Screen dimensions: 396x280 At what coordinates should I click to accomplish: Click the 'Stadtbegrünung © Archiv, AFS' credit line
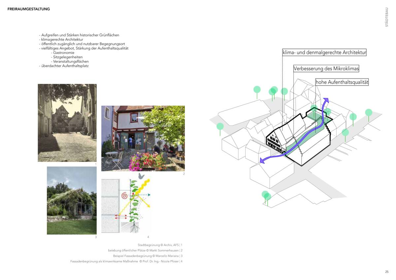point(160,245)
